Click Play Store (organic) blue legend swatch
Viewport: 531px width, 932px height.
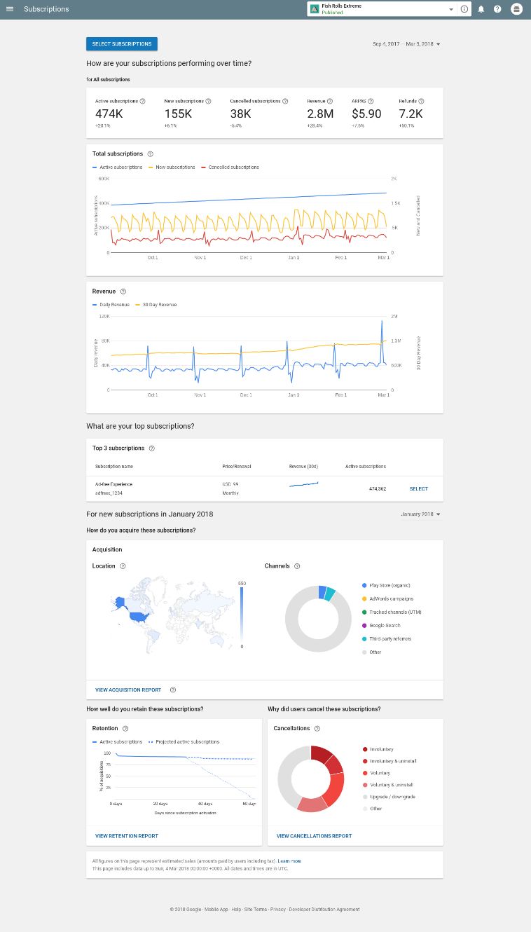(x=364, y=585)
